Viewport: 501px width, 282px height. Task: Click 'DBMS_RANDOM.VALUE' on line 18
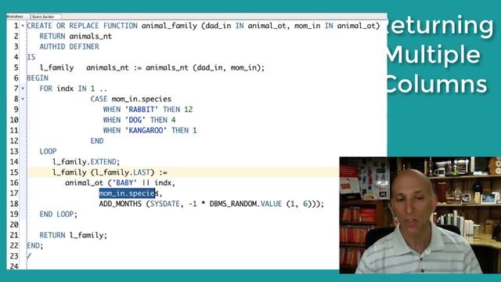click(x=246, y=204)
